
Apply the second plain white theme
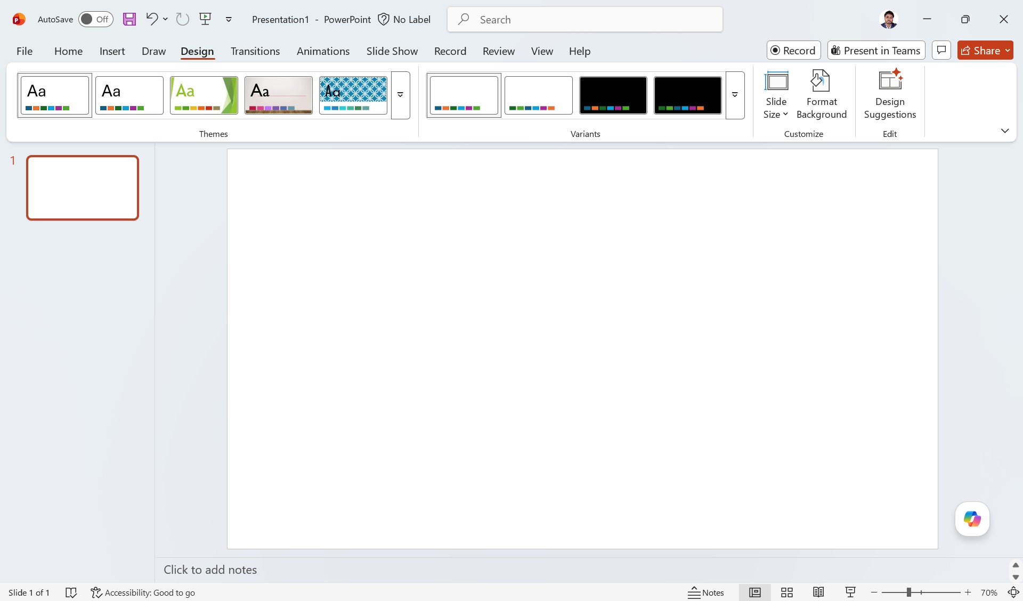point(129,95)
